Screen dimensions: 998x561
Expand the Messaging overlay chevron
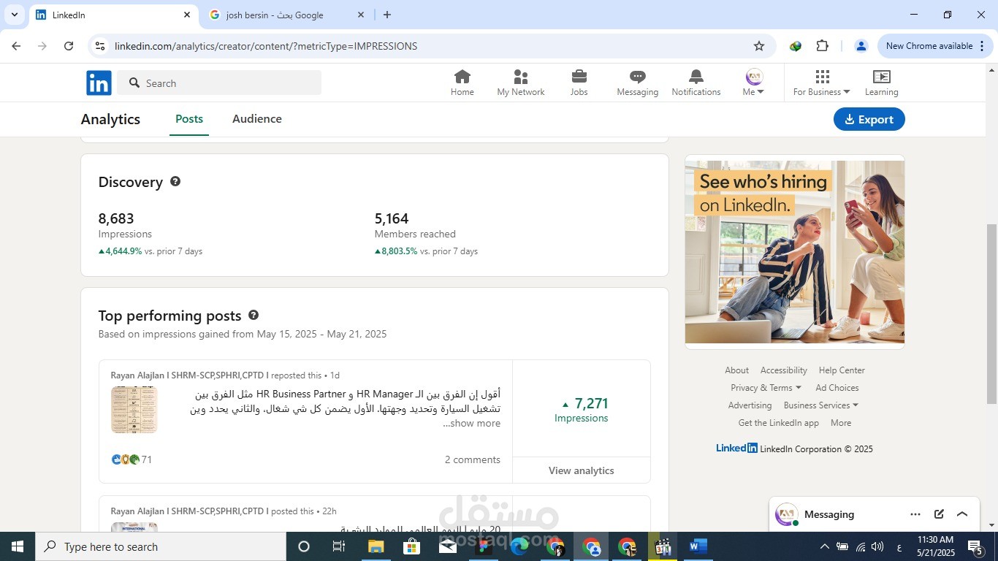[x=962, y=514]
